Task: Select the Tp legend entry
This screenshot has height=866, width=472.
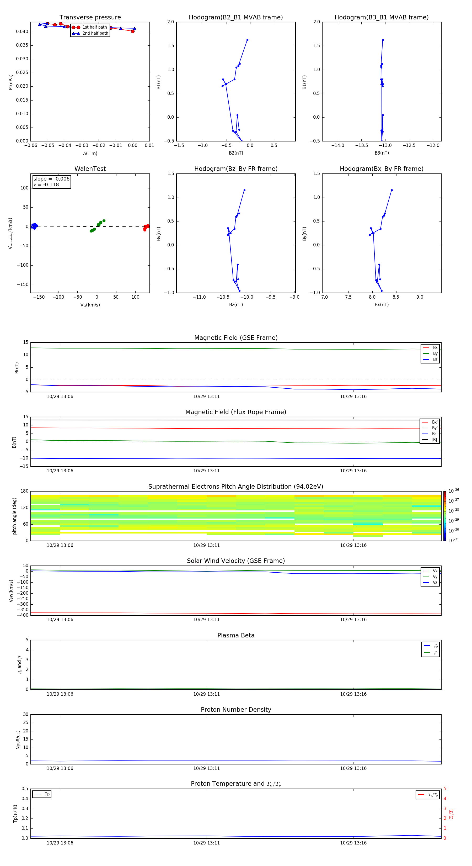Action: tap(42, 794)
